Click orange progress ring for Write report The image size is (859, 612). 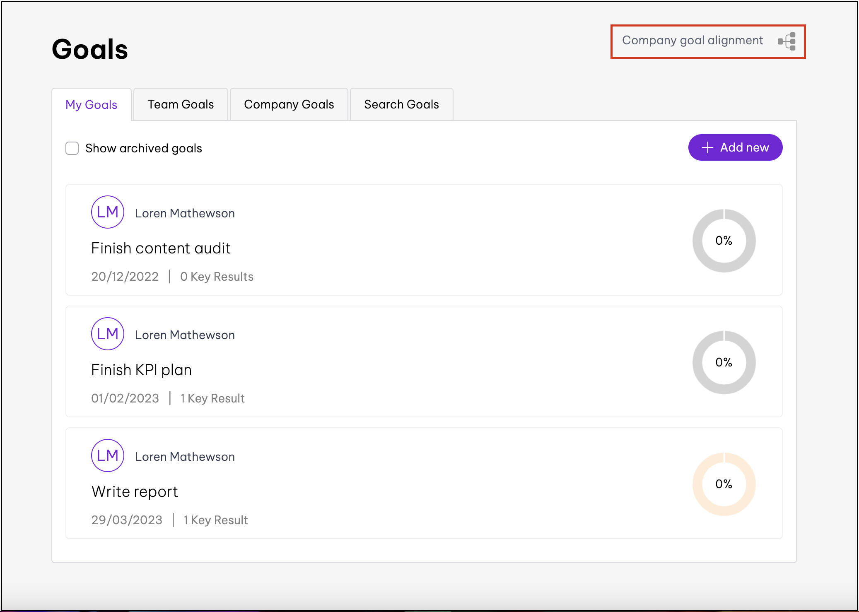[x=724, y=484]
